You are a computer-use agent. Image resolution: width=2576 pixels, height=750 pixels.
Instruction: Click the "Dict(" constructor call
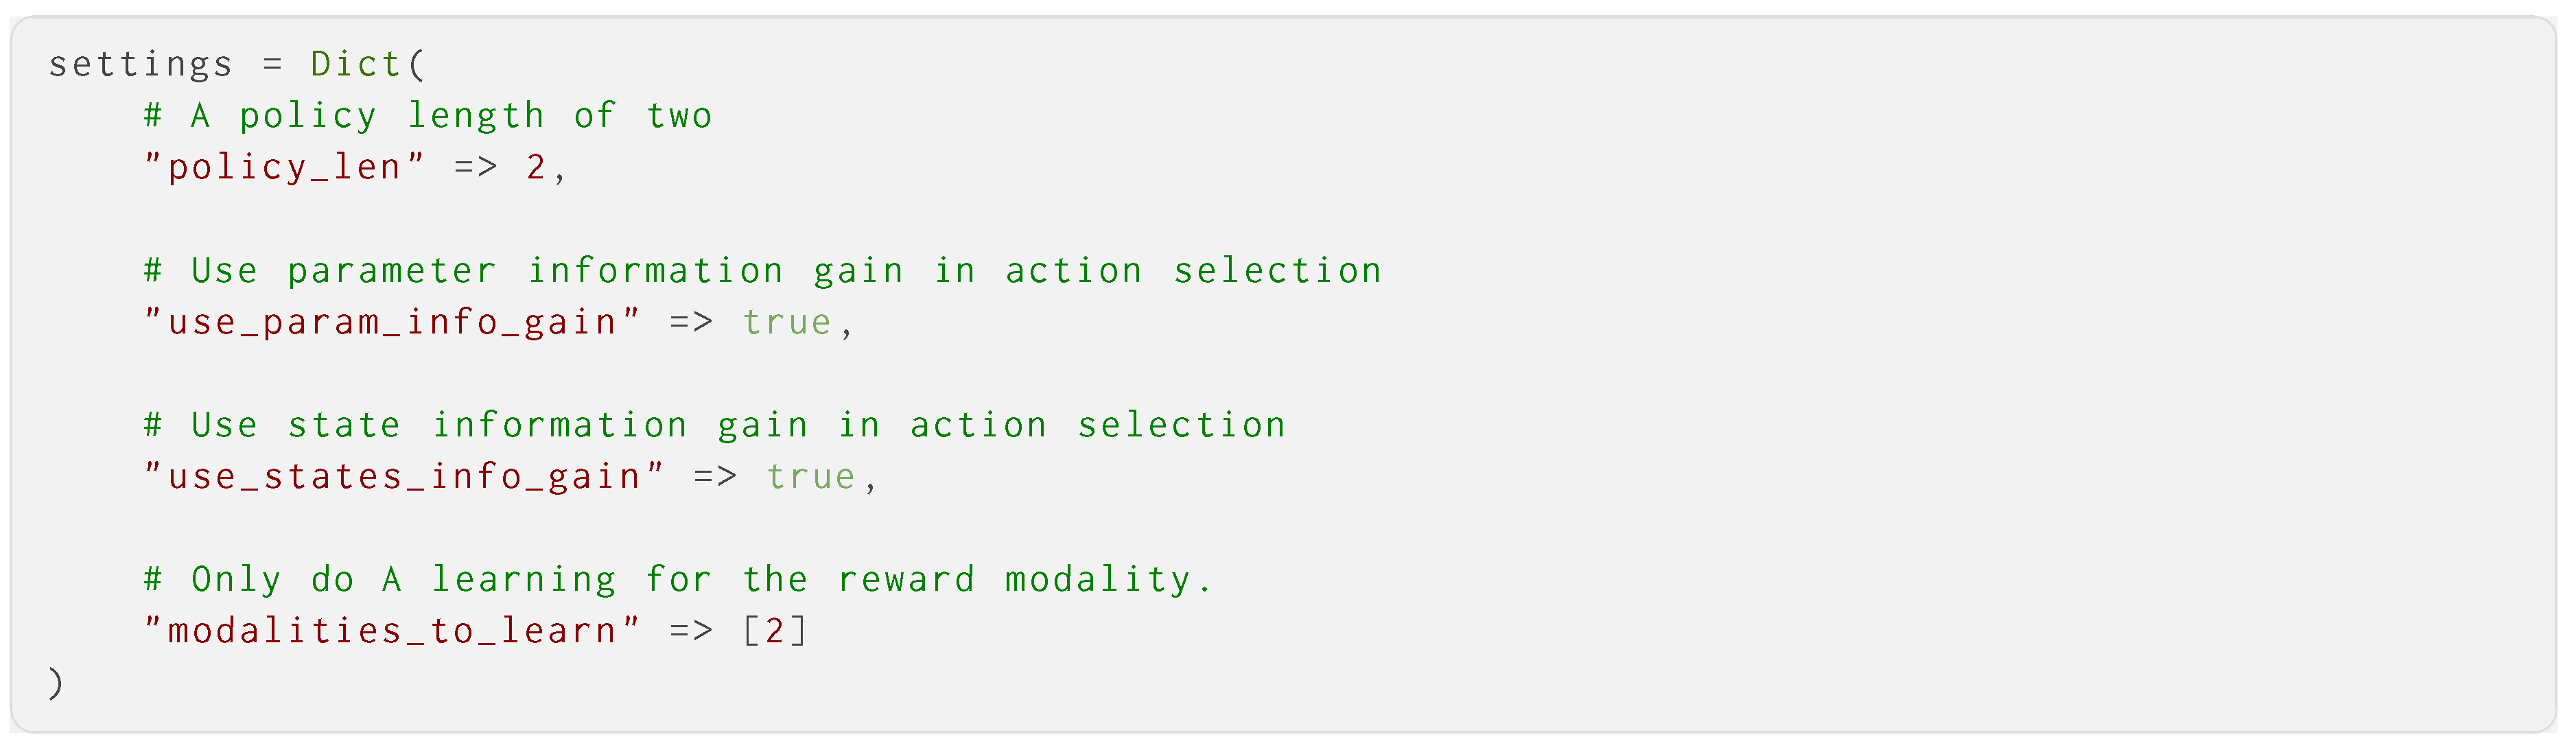click(x=367, y=65)
